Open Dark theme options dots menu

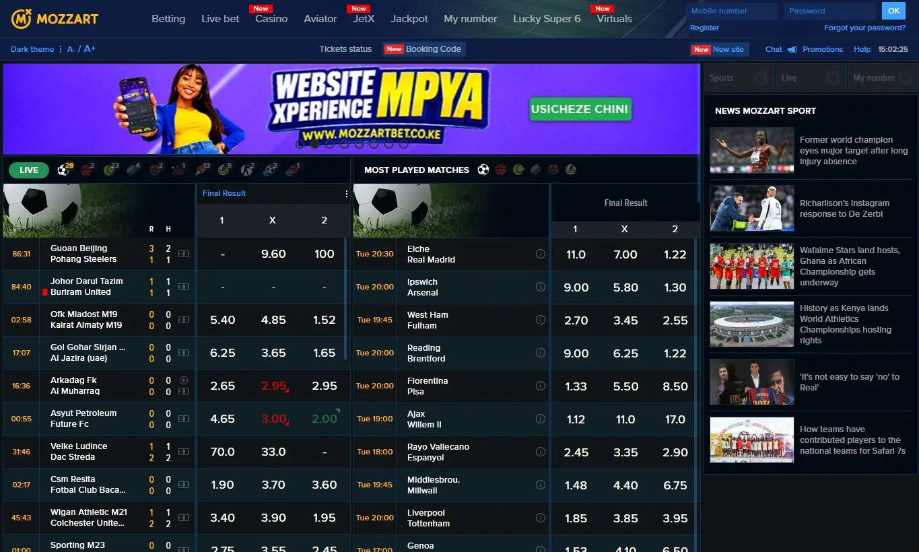pyautogui.click(x=61, y=49)
